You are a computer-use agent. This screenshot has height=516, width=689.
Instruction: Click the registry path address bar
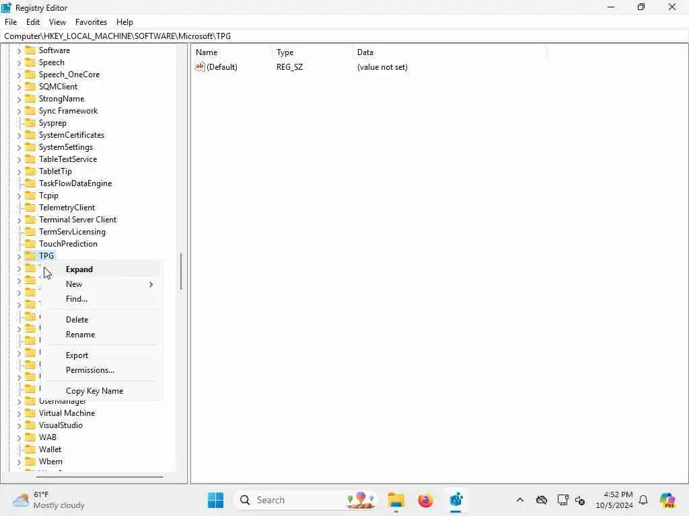tap(344, 36)
